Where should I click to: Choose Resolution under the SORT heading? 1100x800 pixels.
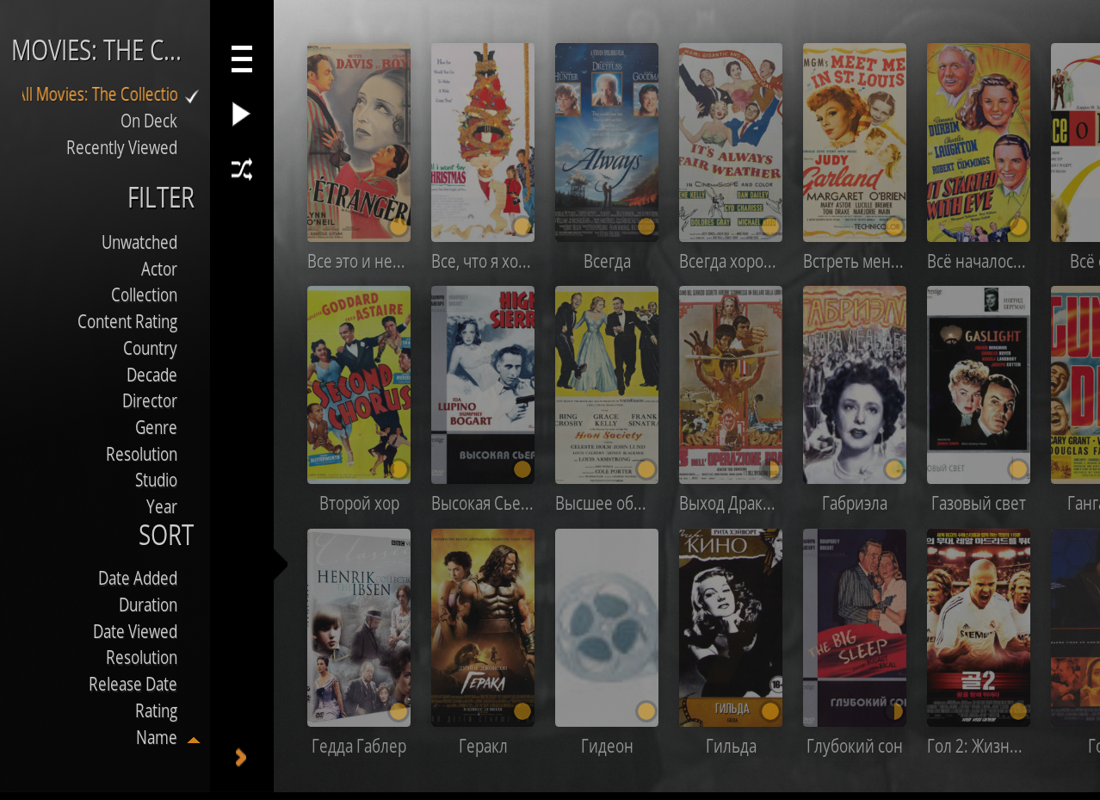141,658
